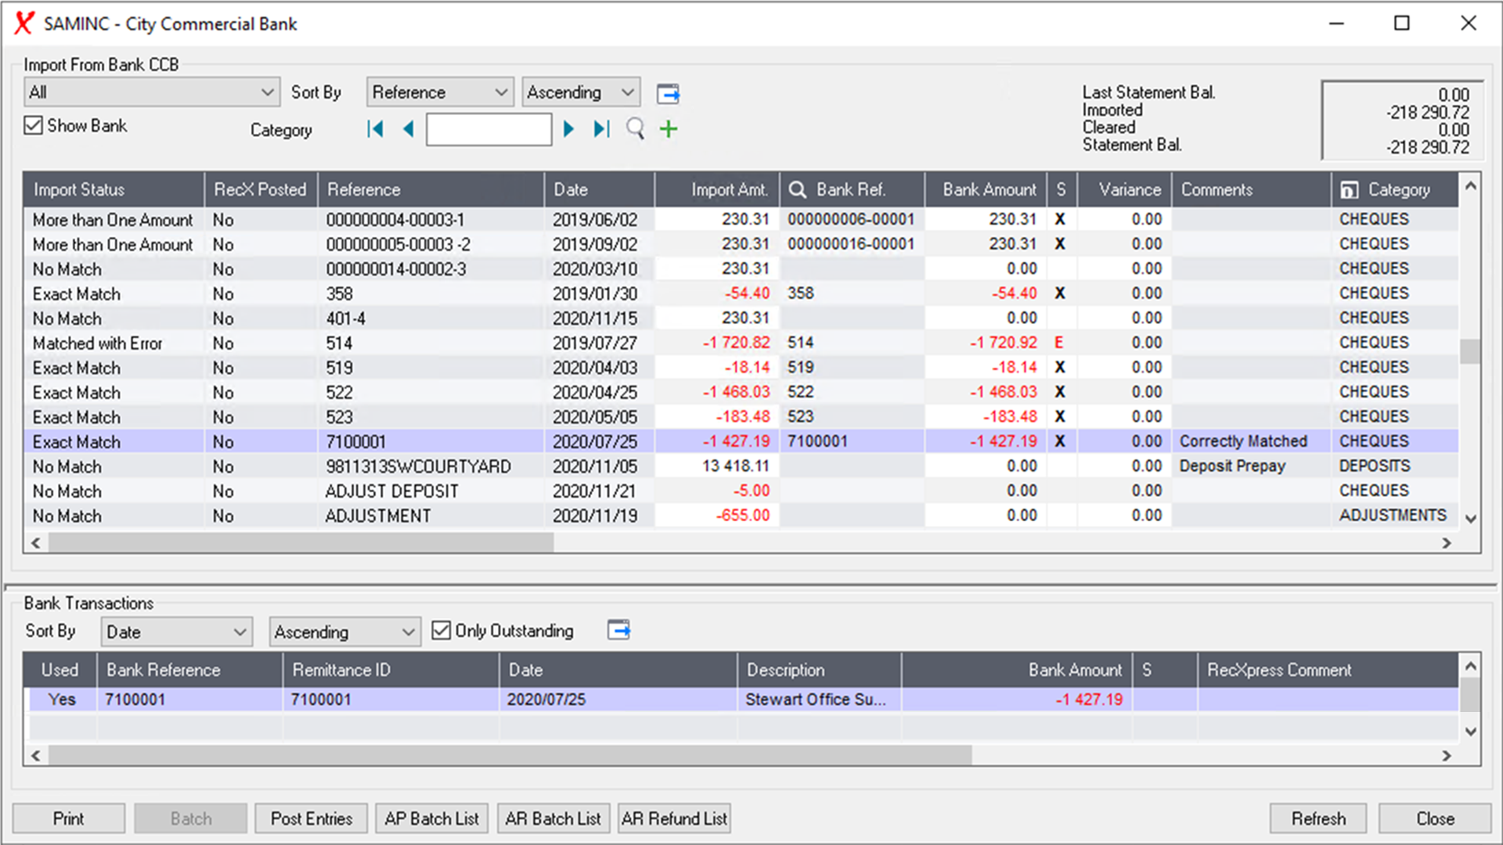
Task: Click the next record arrow icon
Action: [x=568, y=129]
